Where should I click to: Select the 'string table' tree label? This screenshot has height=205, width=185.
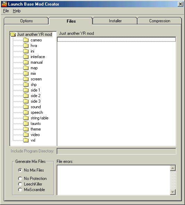(40, 118)
